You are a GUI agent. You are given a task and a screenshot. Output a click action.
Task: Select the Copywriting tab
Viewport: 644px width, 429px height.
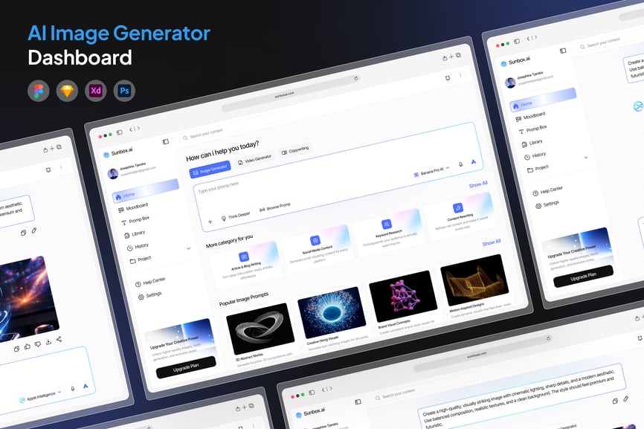[x=294, y=150]
